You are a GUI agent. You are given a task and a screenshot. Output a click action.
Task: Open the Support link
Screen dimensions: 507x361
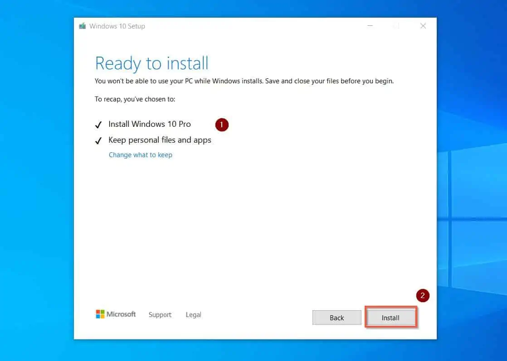click(160, 315)
